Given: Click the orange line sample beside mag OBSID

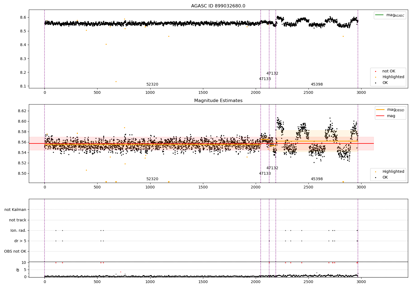Looking at the screenshot, I should 380,110.
